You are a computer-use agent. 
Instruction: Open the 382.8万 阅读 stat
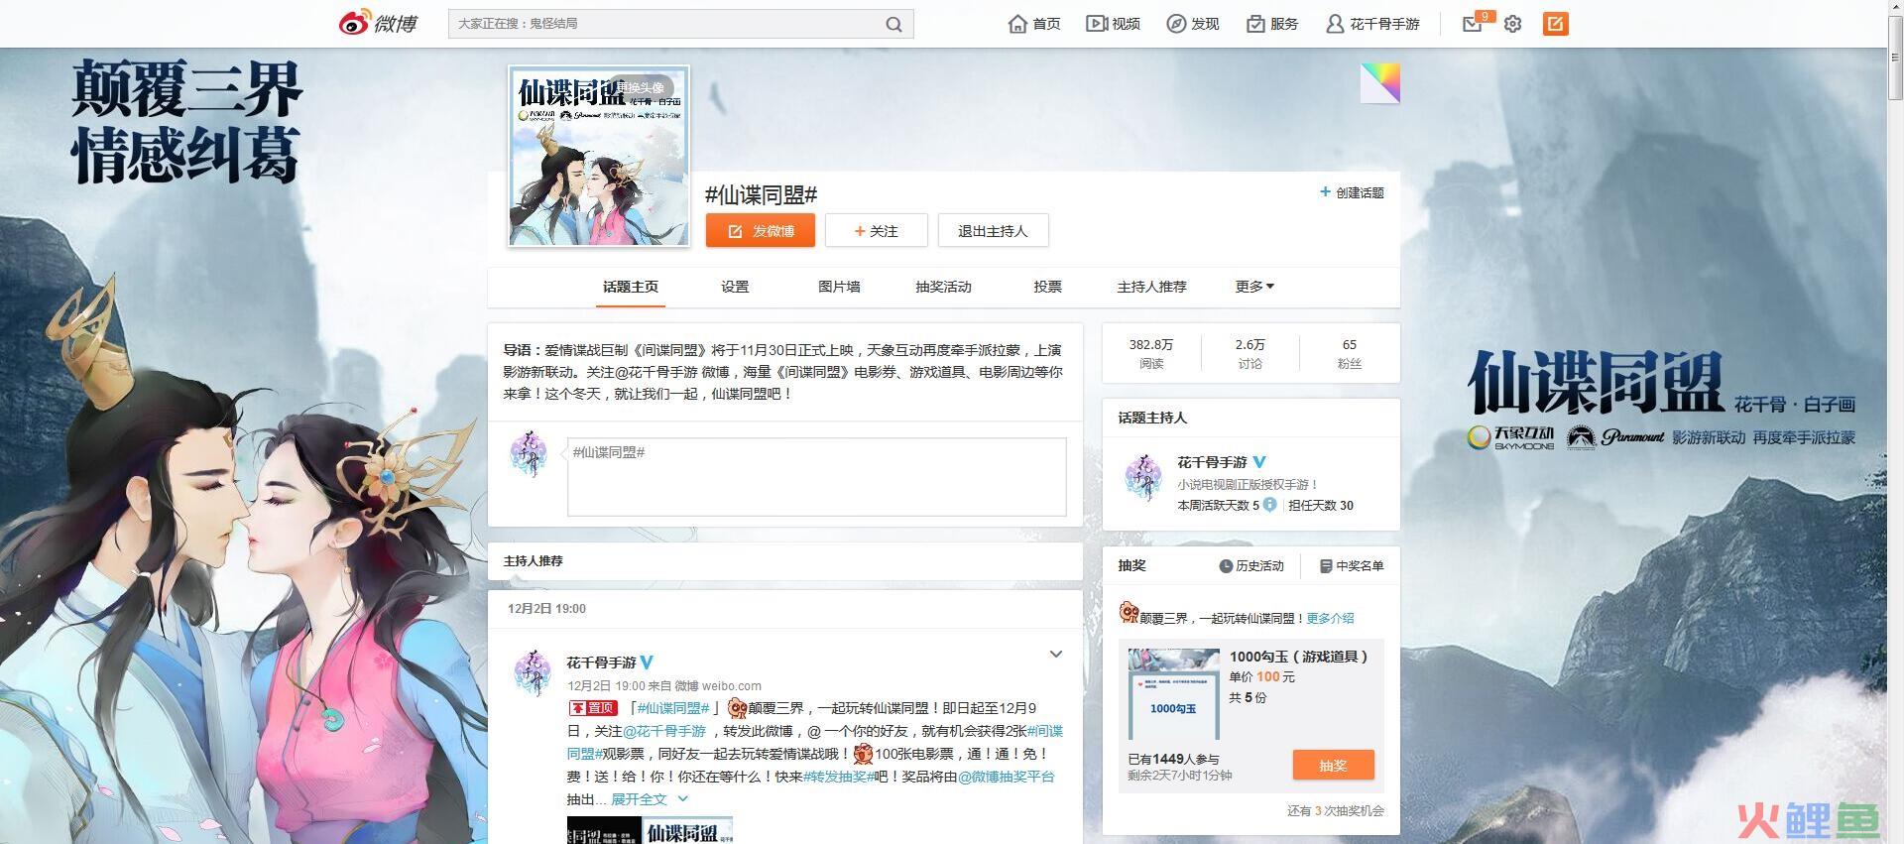[1151, 354]
